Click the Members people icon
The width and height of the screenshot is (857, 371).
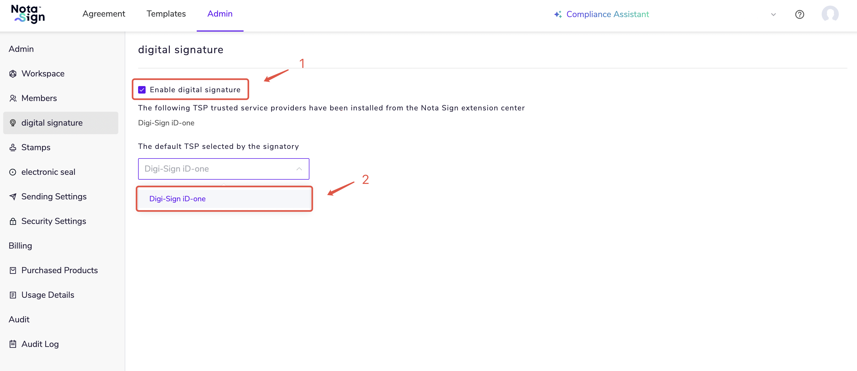(x=13, y=98)
